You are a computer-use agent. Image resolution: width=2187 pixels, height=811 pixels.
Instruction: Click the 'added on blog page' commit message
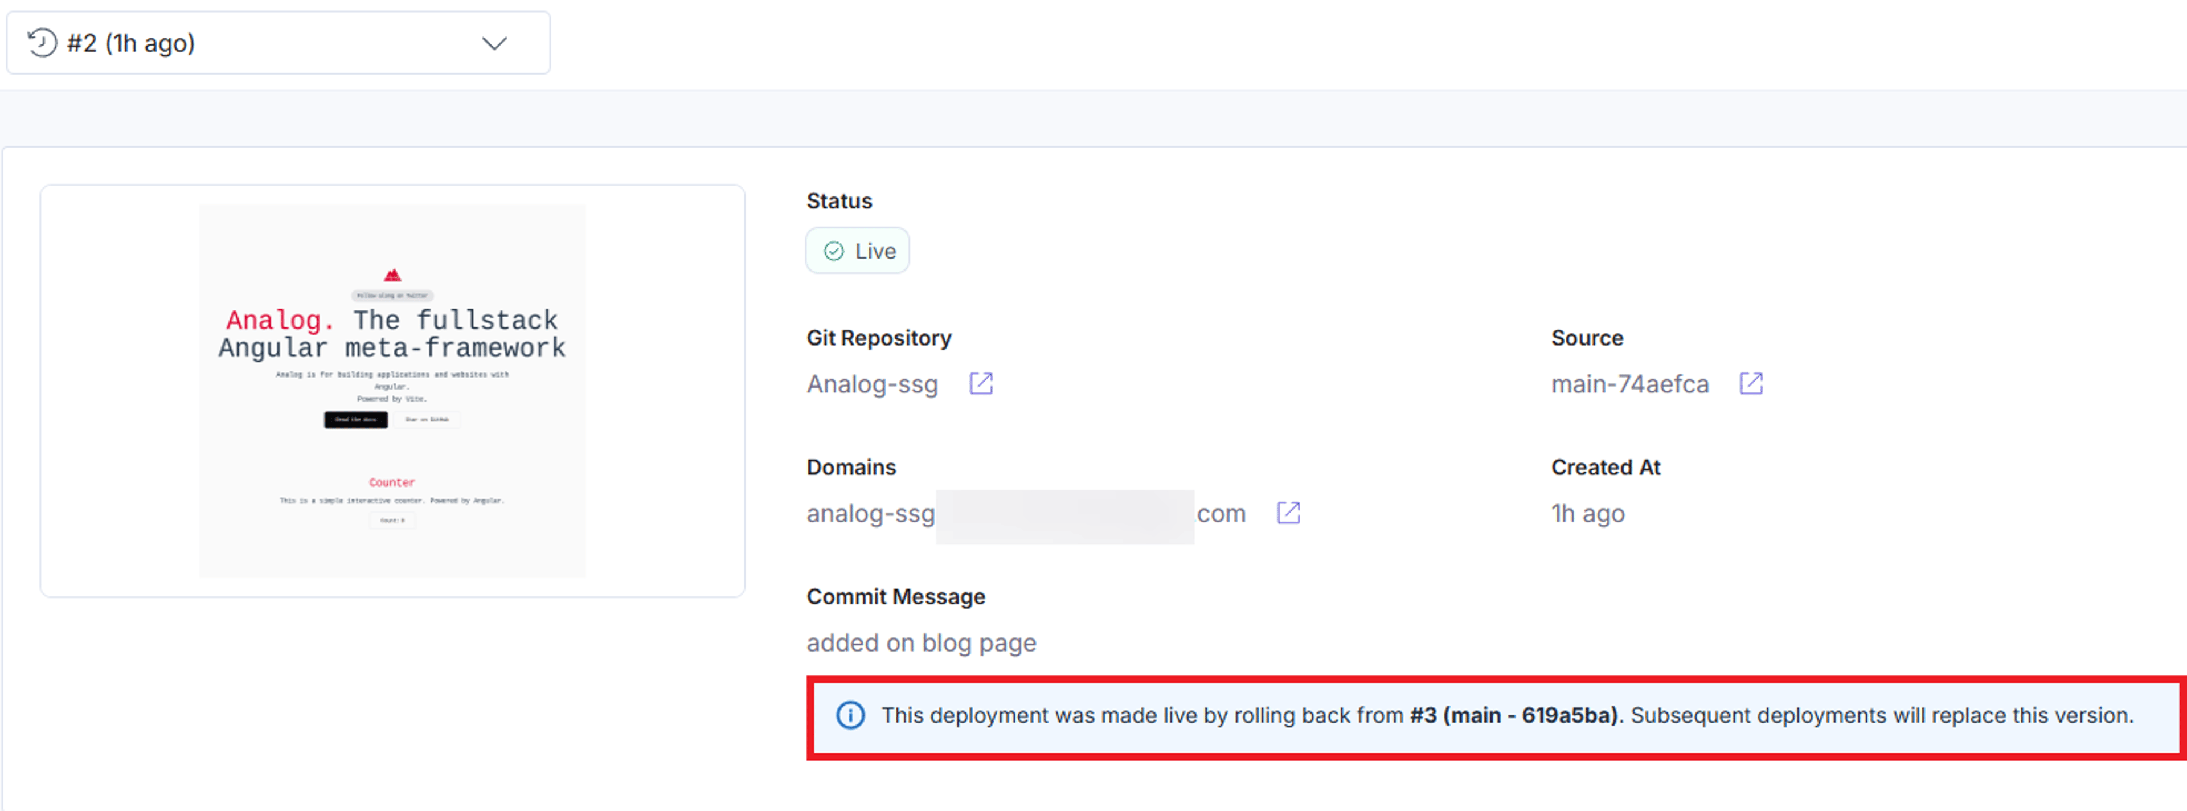tap(921, 643)
